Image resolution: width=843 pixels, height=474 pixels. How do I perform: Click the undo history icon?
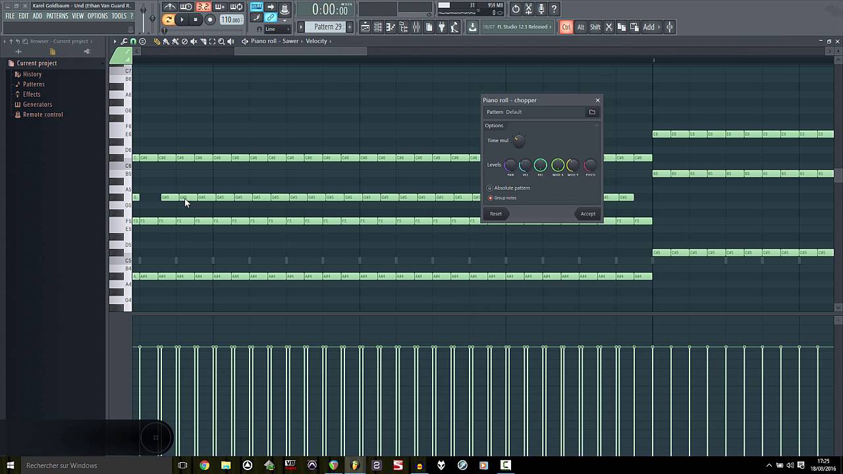click(516, 9)
